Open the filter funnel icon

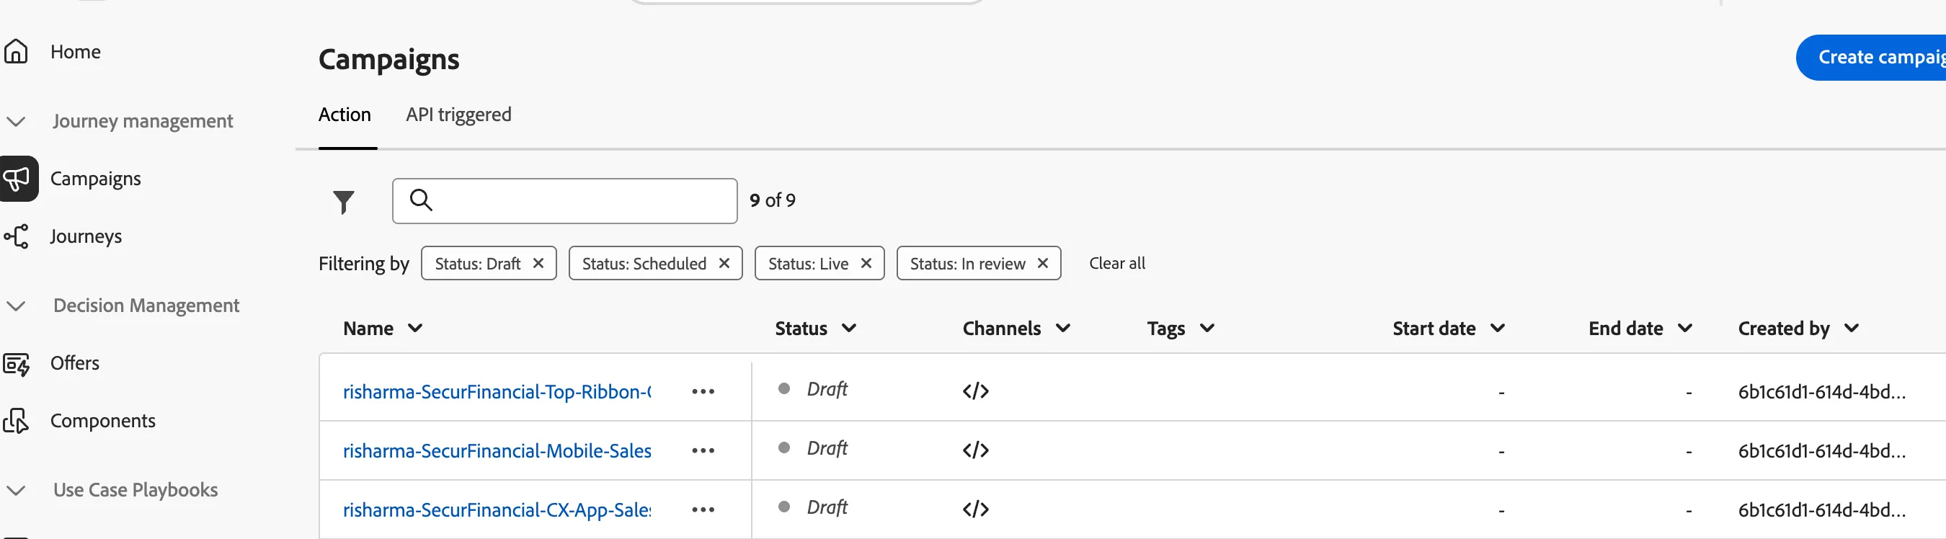click(x=344, y=202)
